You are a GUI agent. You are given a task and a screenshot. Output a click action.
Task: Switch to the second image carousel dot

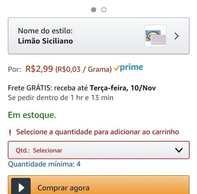point(104,10)
